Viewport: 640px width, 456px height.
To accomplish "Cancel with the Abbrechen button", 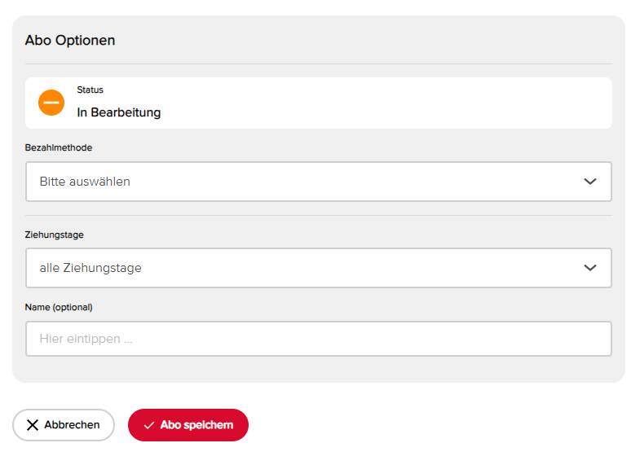I will pyautogui.click(x=64, y=425).
